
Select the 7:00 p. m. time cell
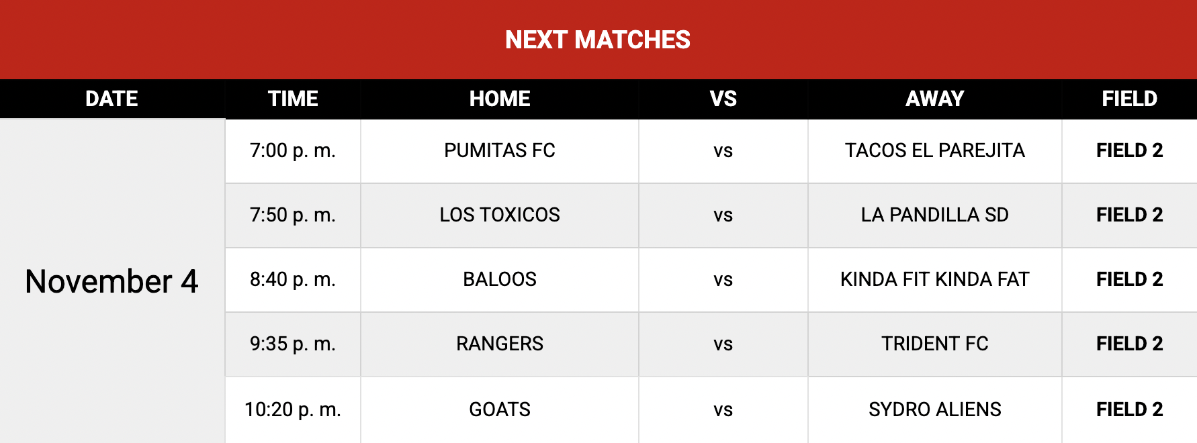(293, 150)
